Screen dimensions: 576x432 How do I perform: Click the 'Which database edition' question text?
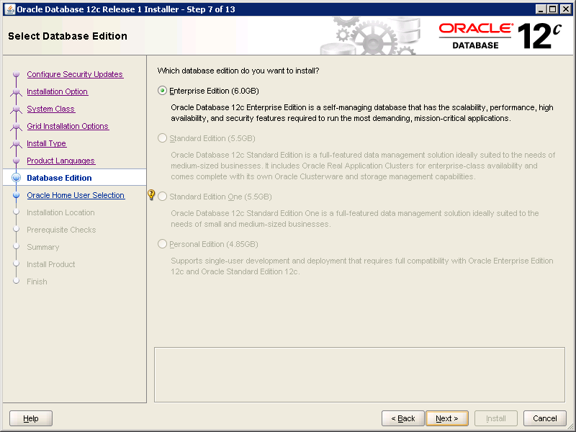tap(238, 71)
